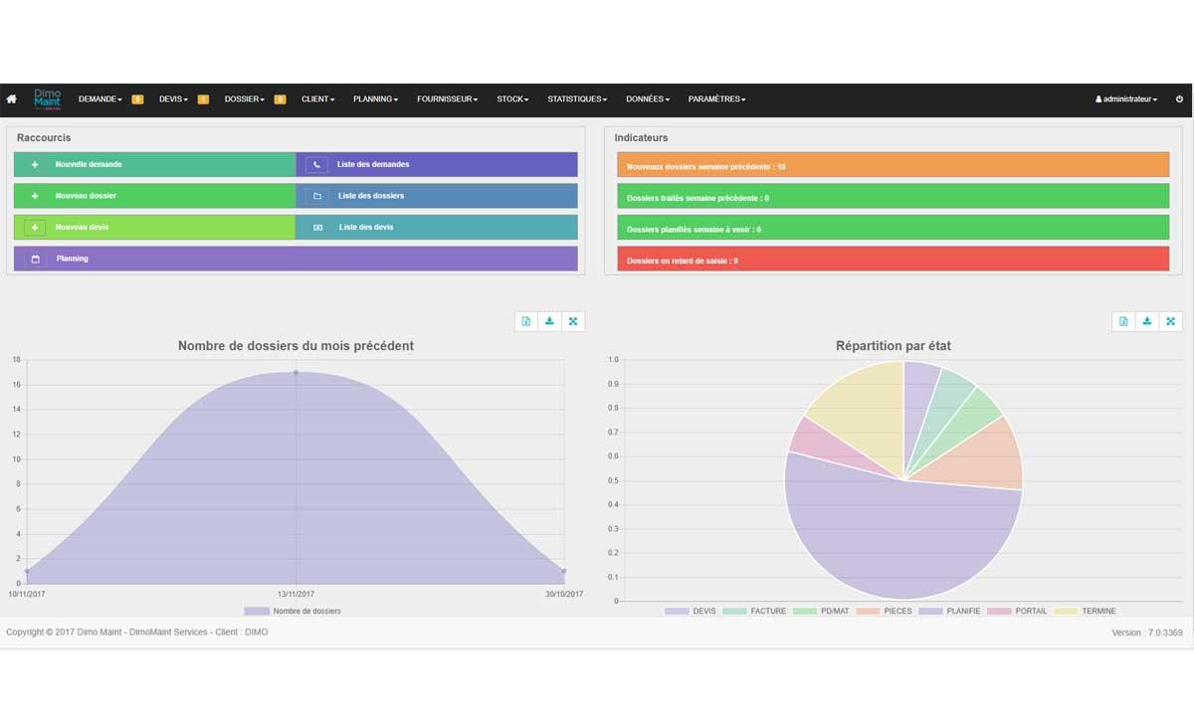The height and width of the screenshot is (716, 1194).
Task: Open the PARAMÈTRES dropdown menu
Action: coord(717,99)
